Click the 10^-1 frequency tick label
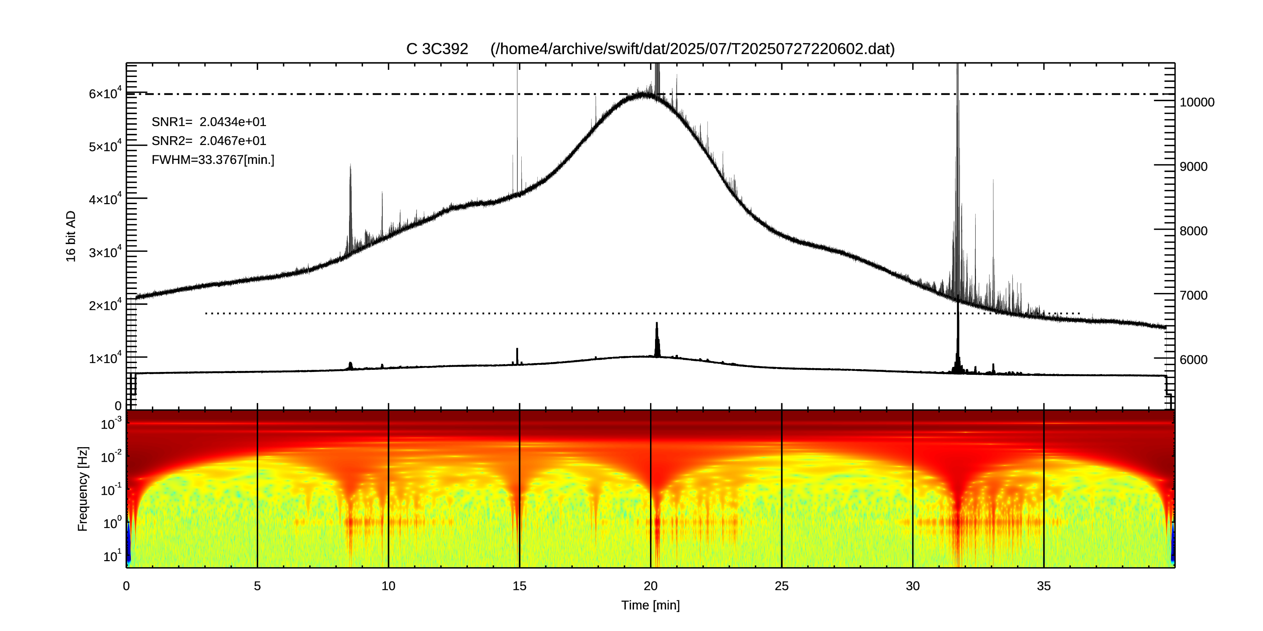 (x=111, y=490)
